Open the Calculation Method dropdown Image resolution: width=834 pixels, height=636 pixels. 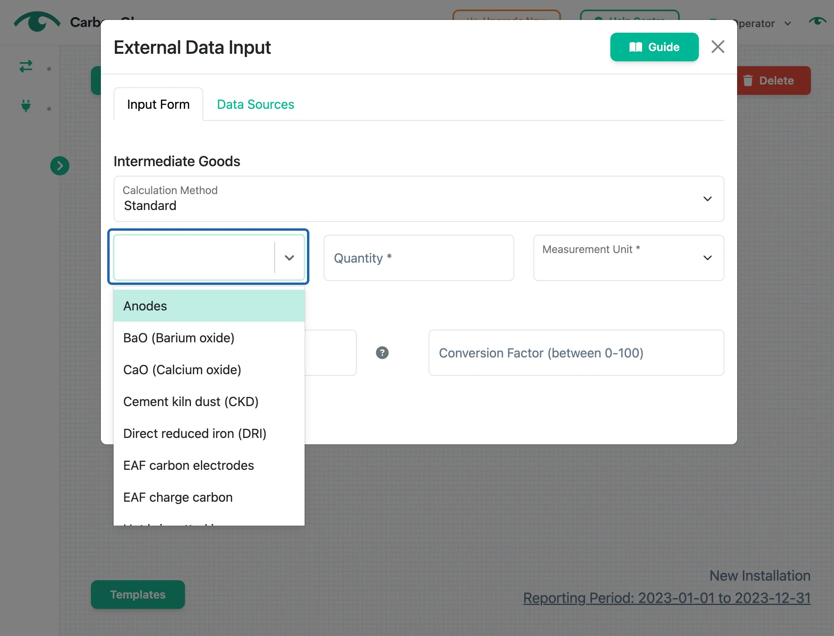pos(419,199)
